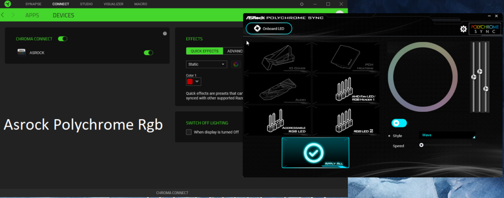504x198 pixels.
Task: Switch to the DEVICES tab
Action: click(63, 15)
